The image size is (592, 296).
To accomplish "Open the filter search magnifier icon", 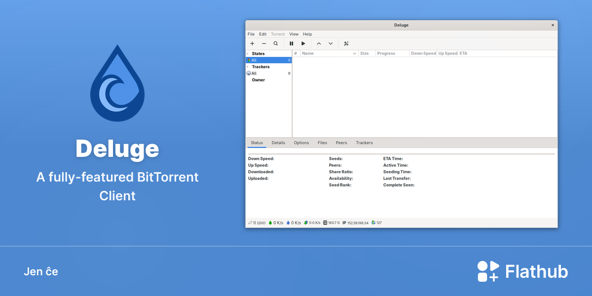I will 276,43.
